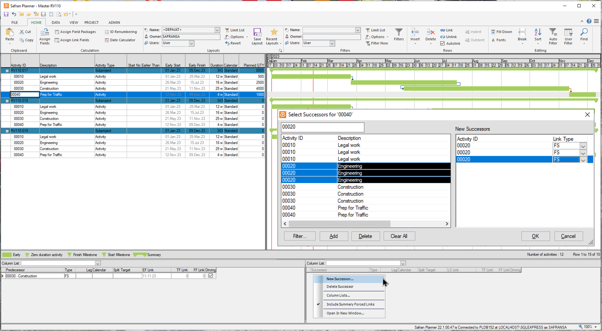
Task: Toggle Include Summary Forced Links option
Action: click(350, 304)
